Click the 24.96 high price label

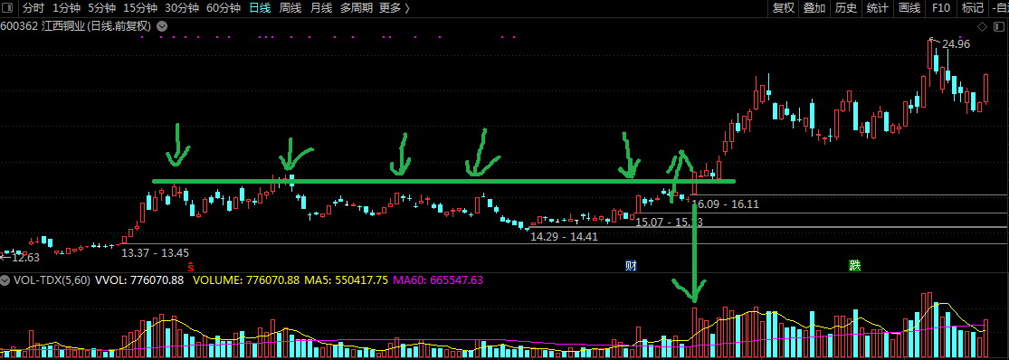point(956,44)
